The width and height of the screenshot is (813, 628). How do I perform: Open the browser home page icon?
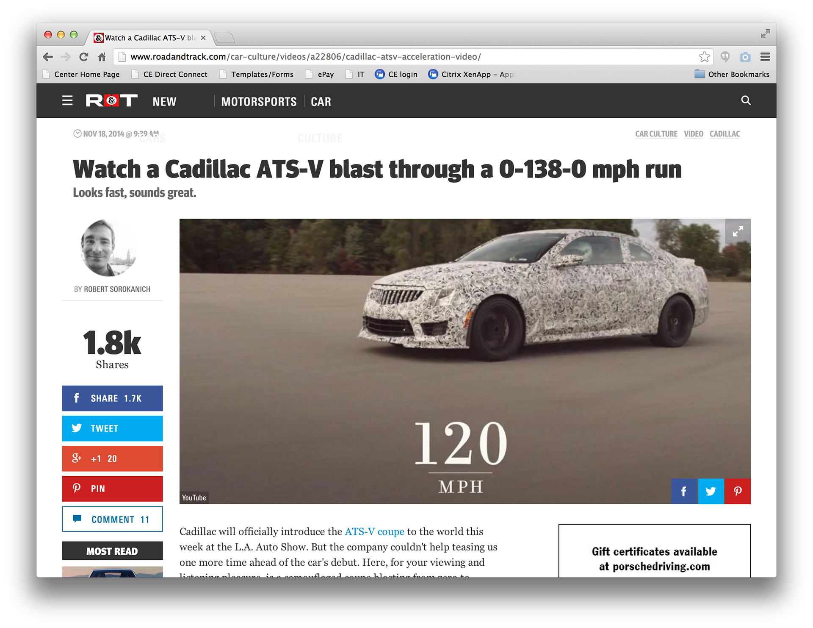coord(102,57)
